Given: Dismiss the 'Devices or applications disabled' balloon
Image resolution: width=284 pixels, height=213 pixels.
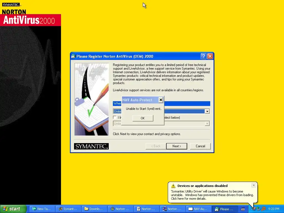Looking at the screenshot, I should tap(253, 185).
